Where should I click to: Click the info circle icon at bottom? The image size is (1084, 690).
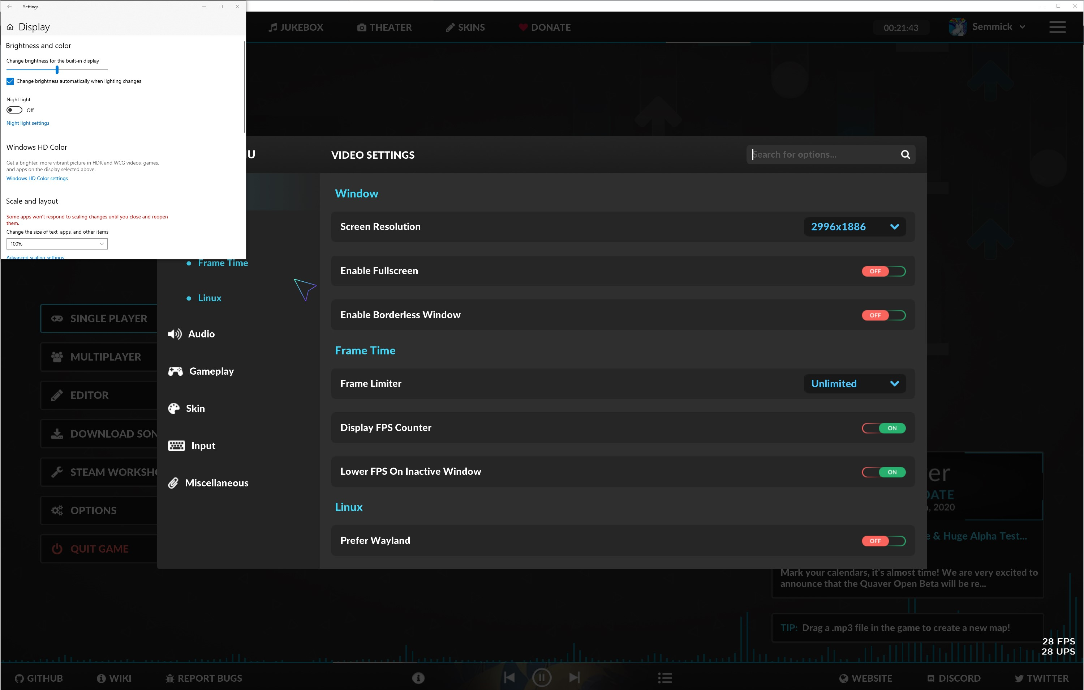[x=418, y=678]
